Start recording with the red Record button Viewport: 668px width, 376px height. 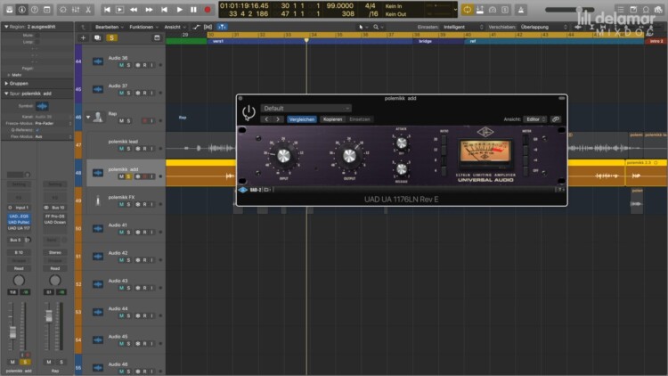tap(208, 10)
